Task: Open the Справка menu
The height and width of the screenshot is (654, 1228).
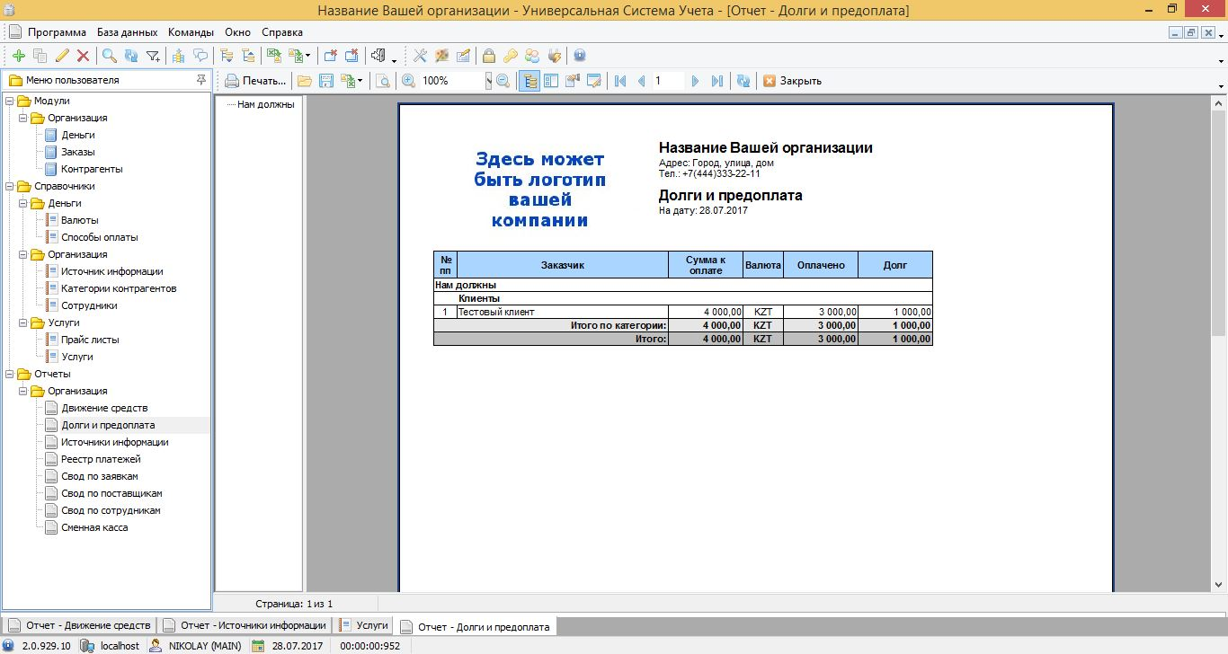Action: (x=282, y=31)
